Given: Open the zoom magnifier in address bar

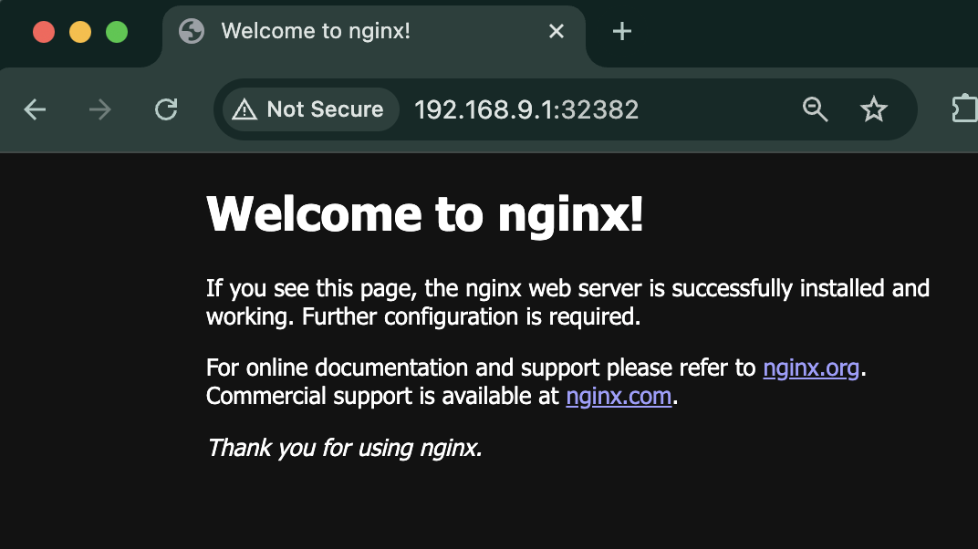Looking at the screenshot, I should 816,109.
